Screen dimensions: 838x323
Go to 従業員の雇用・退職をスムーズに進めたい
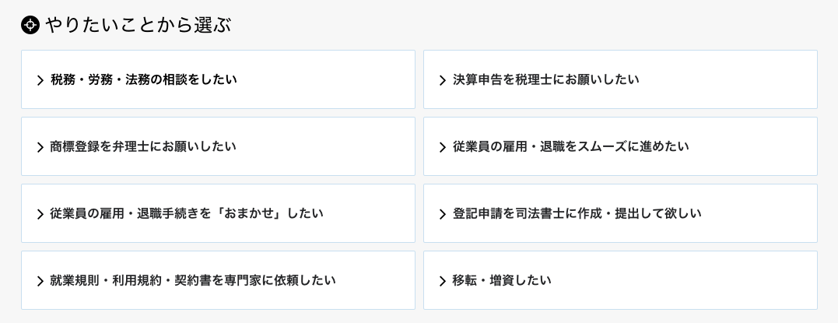coord(570,146)
